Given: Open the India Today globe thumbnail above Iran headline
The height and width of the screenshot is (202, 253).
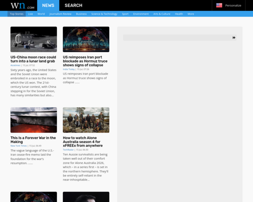Looking at the screenshot, I should click(x=86, y=39).
